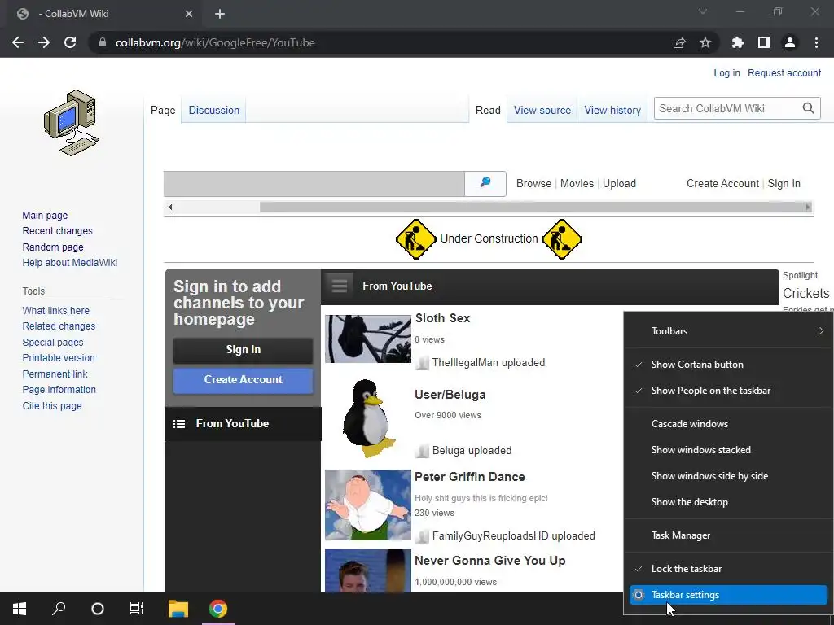Open Cortana from taskbar
834x625 pixels.
98,609
